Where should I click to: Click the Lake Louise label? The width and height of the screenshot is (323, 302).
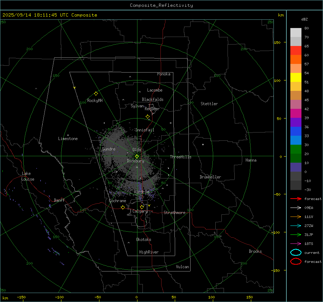click(28, 176)
